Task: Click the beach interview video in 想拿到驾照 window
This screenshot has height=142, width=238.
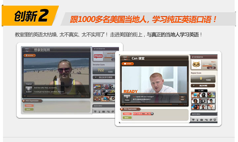Action: [56, 76]
